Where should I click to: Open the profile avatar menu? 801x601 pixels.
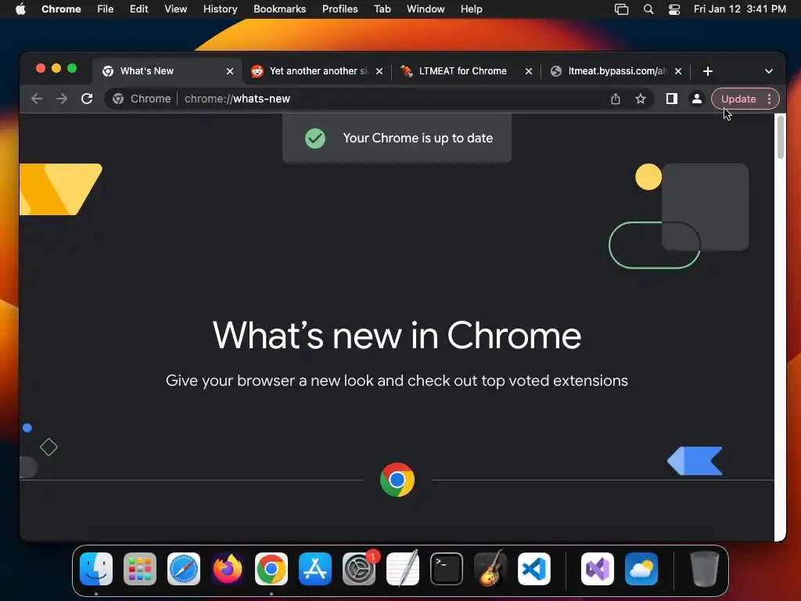pyautogui.click(x=696, y=99)
